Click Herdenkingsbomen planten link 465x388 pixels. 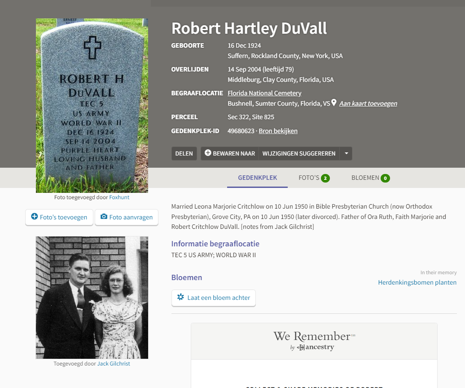(x=417, y=282)
